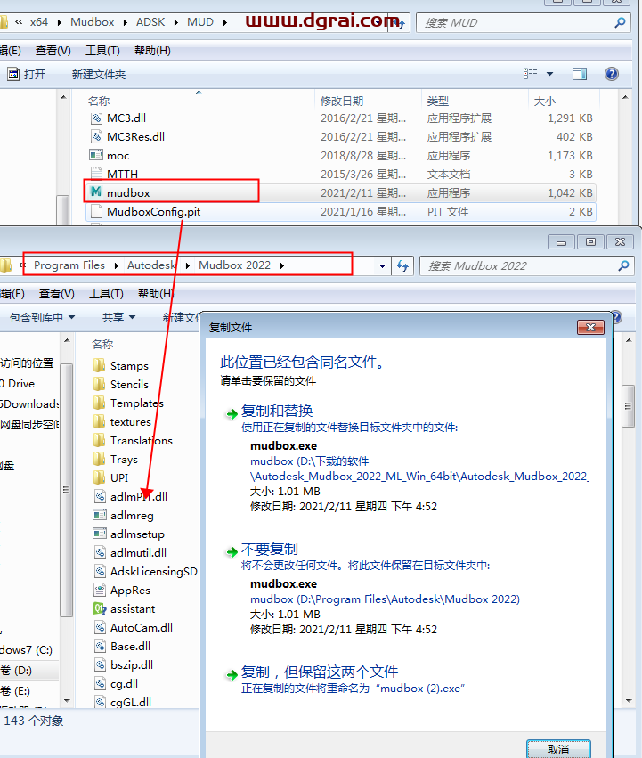Image resolution: width=642 pixels, height=758 pixels.
Task: Change view layout icon in MUD window
Action: 531,74
